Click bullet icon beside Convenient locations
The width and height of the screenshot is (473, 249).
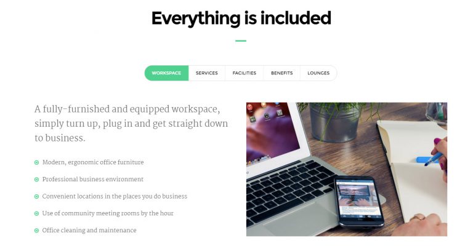[x=37, y=197]
